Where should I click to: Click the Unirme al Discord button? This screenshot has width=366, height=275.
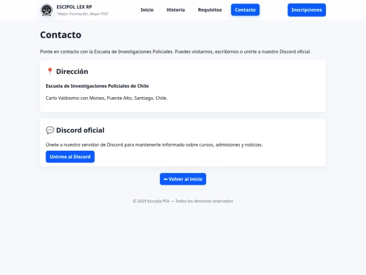tap(70, 157)
